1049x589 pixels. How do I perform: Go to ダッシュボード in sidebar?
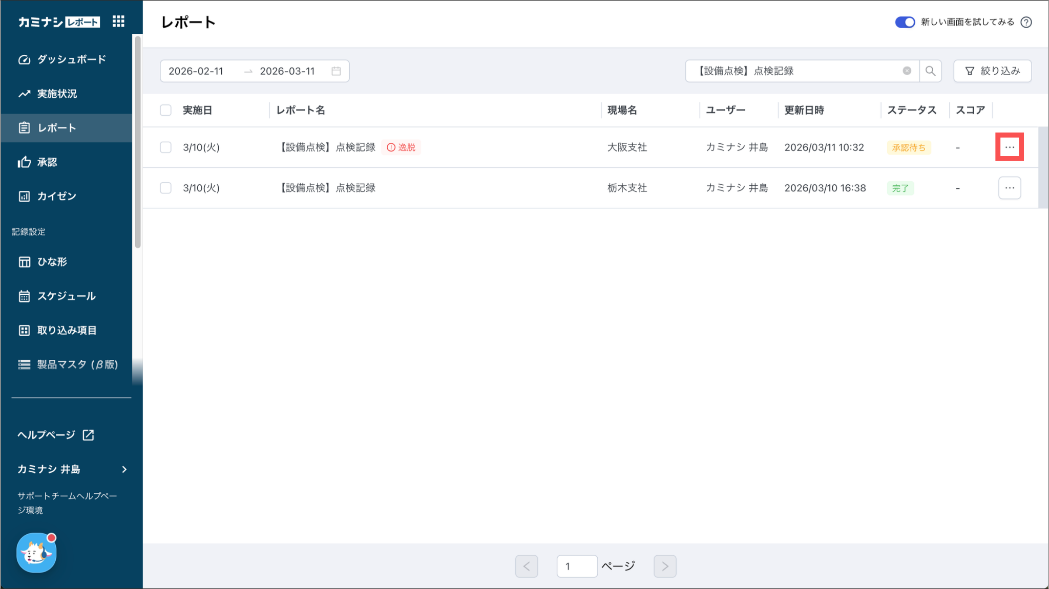click(x=71, y=59)
